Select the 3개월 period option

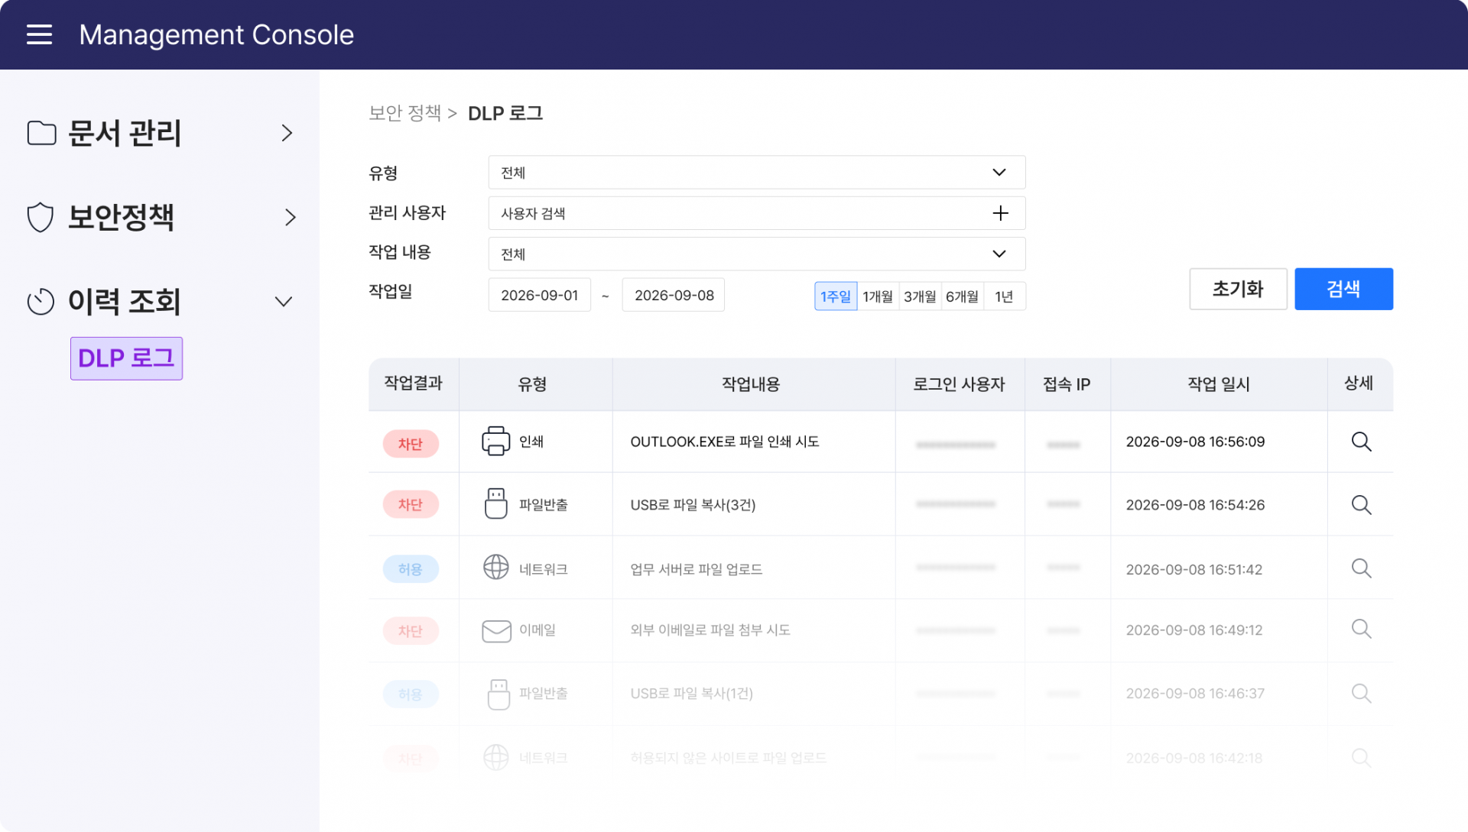tap(920, 296)
